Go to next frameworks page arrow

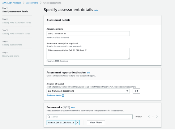(157, 117)
